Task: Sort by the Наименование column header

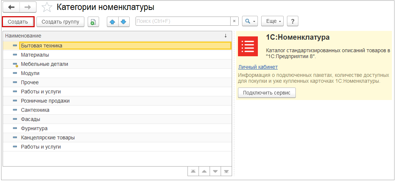Action: tap(111, 36)
